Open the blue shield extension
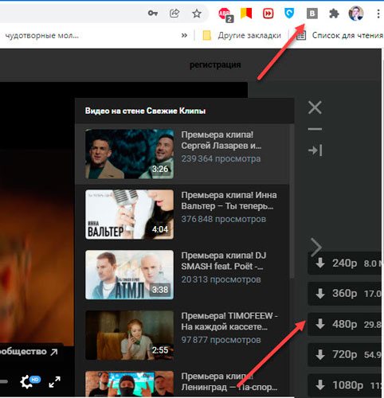 tap(289, 13)
